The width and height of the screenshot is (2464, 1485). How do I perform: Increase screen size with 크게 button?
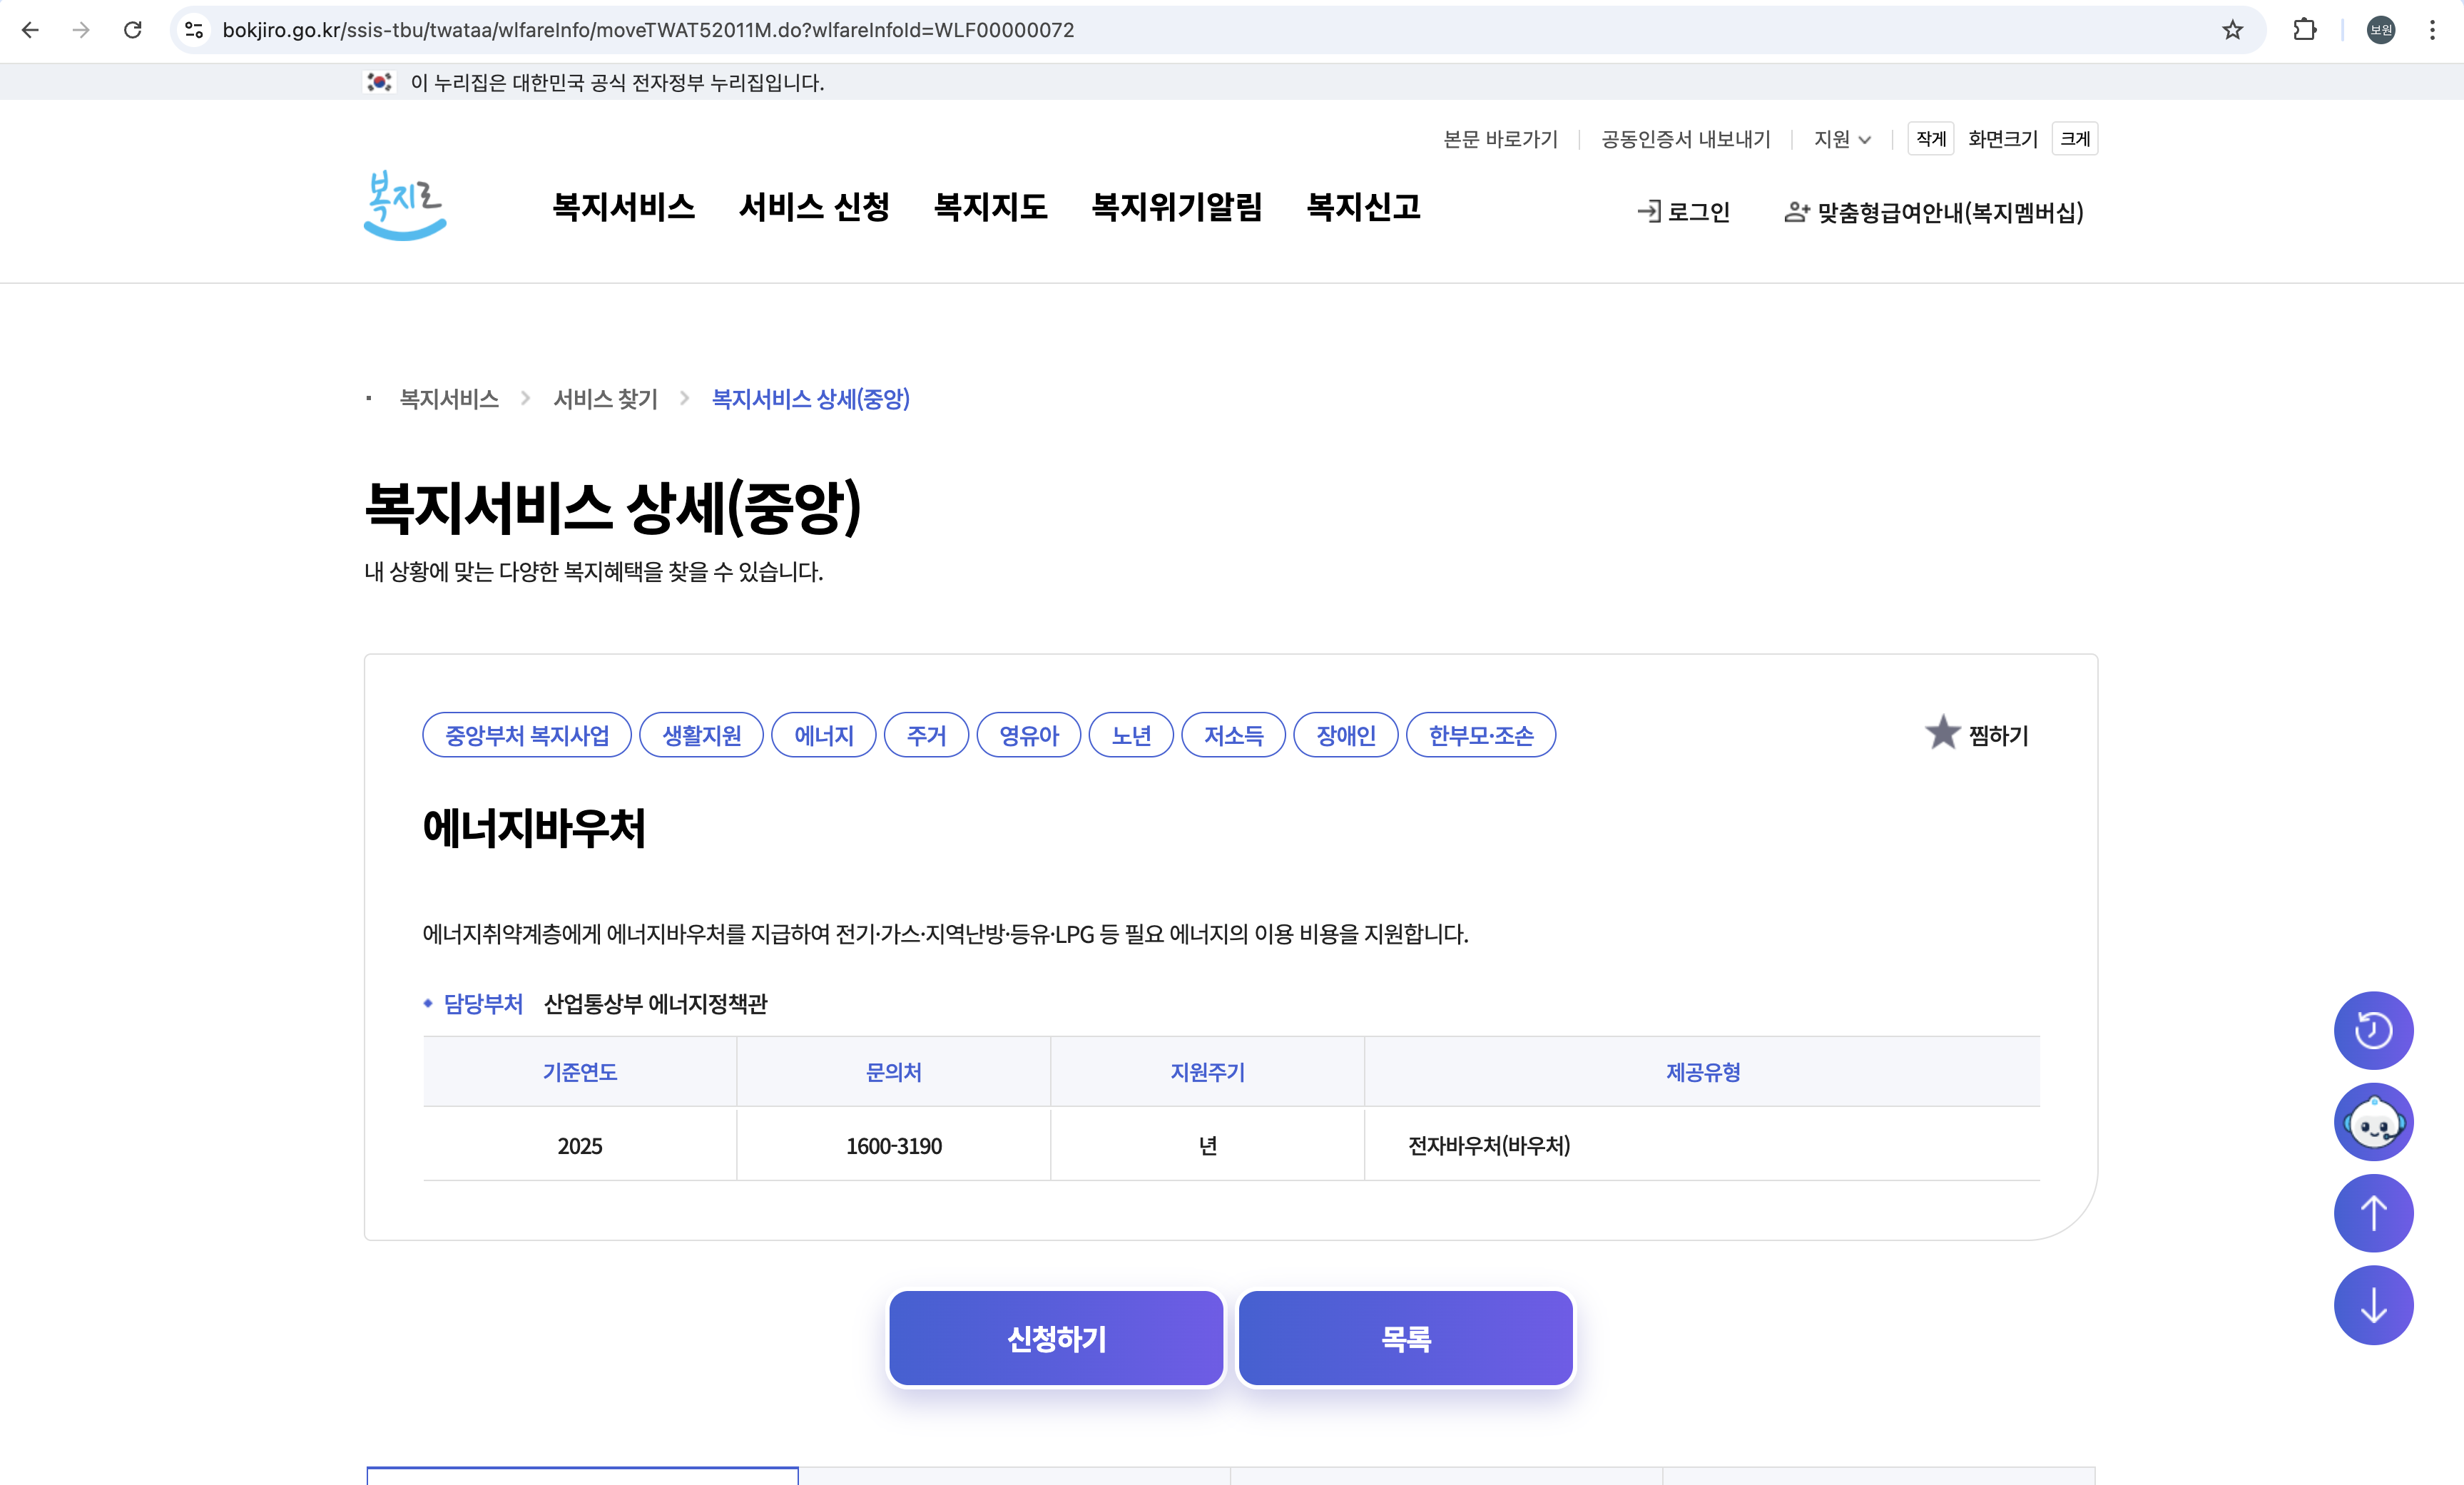coord(2074,139)
